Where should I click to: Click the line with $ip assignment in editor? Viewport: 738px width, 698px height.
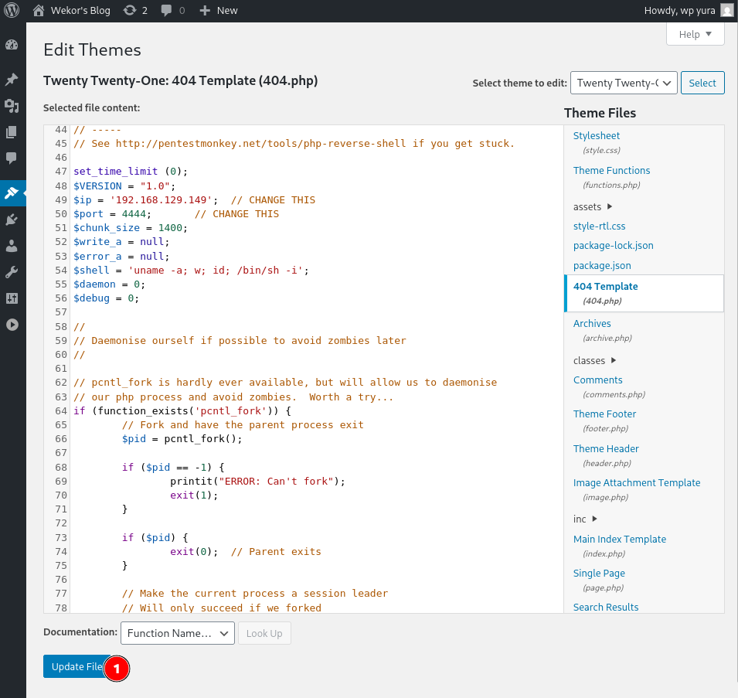pos(195,200)
